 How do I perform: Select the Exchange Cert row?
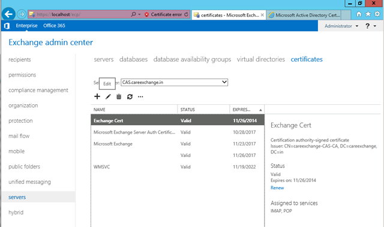pos(178,120)
